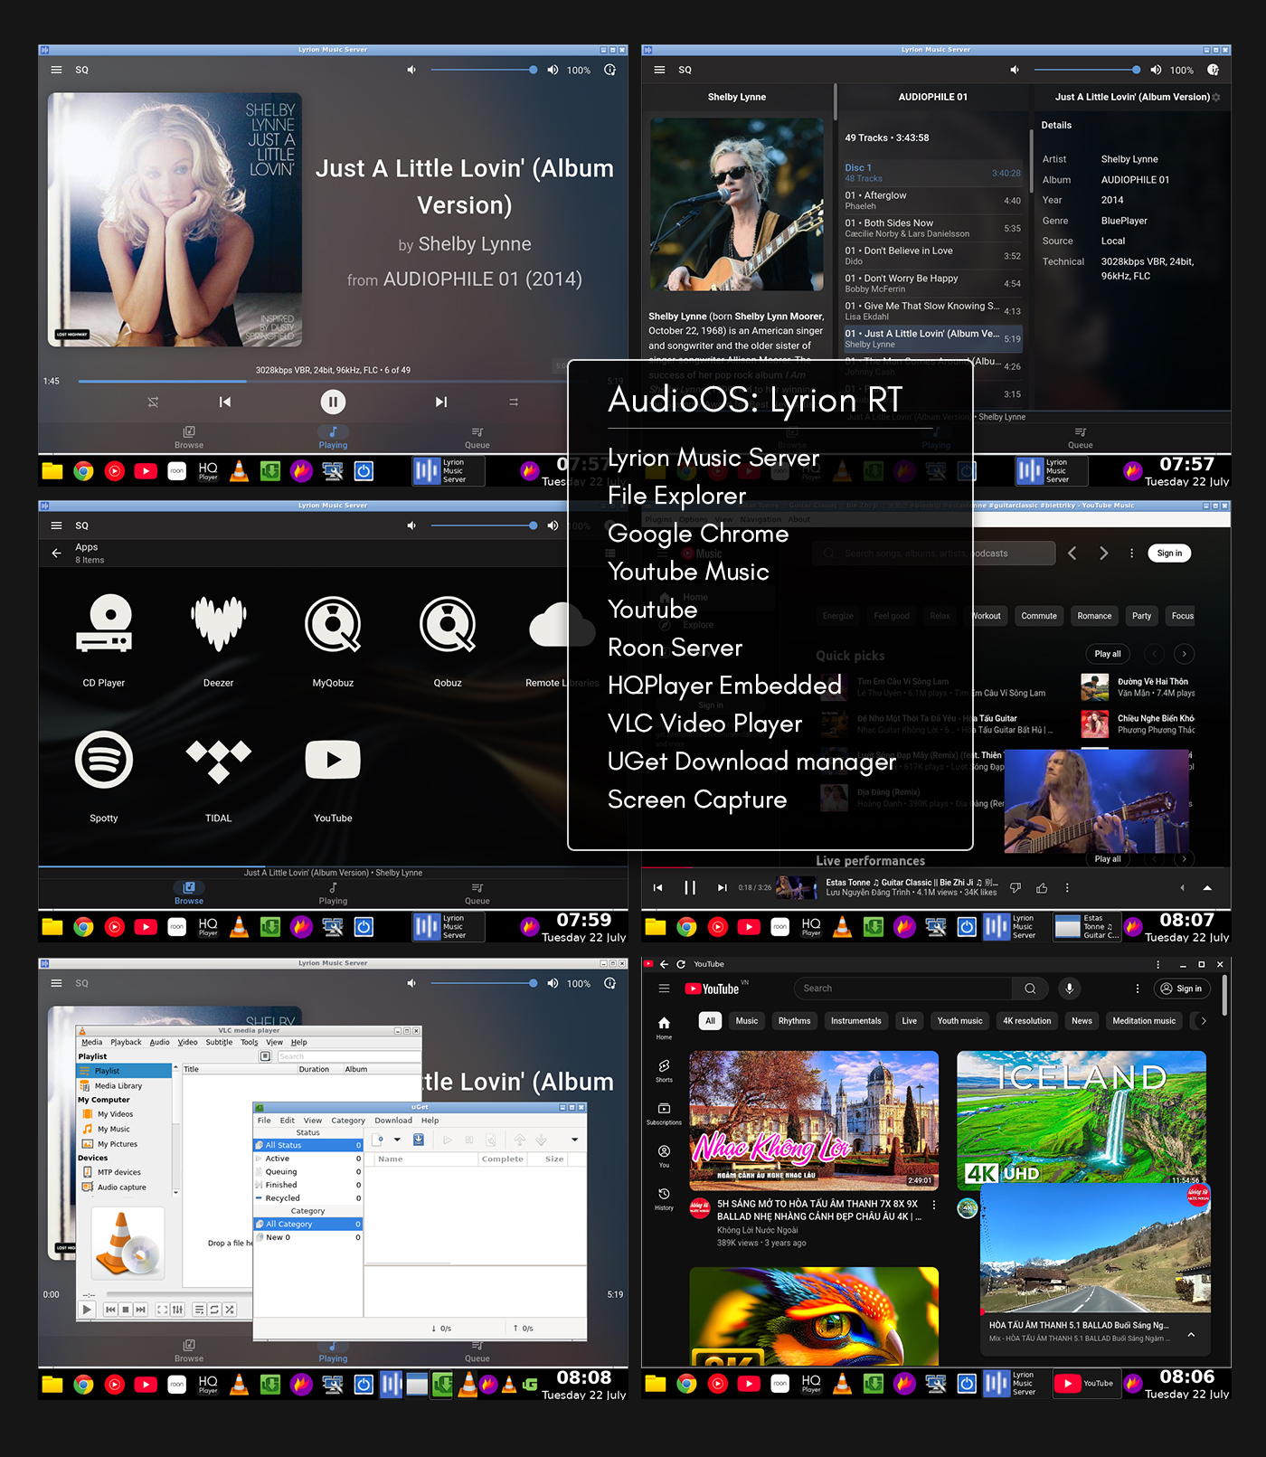Open Home in the YouTube sidebar
The width and height of the screenshot is (1266, 1457).
click(664, 1027)
